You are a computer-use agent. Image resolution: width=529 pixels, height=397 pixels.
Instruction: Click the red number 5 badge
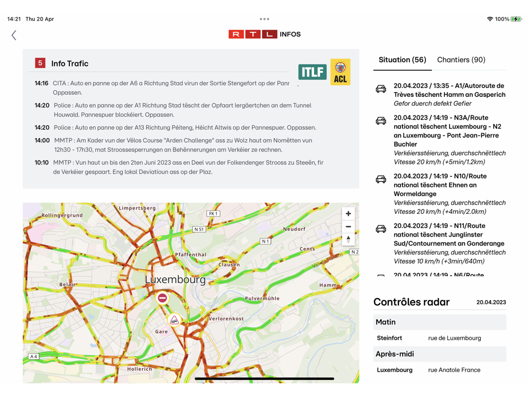(40, 63)
